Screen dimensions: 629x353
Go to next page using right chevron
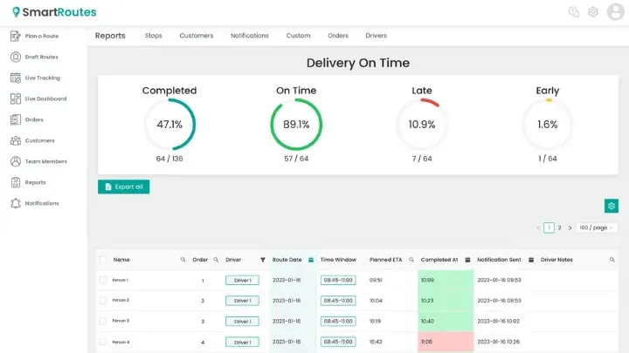click(x=570, y=227)
